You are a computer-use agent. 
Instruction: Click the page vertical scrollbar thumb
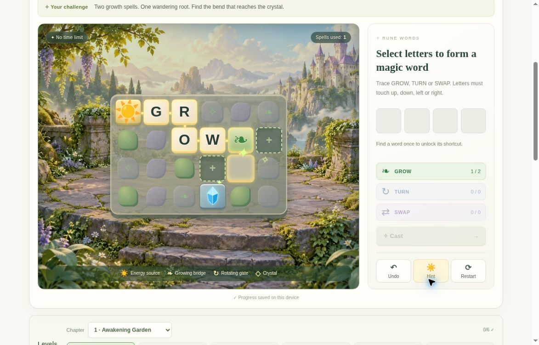(536, 111)
